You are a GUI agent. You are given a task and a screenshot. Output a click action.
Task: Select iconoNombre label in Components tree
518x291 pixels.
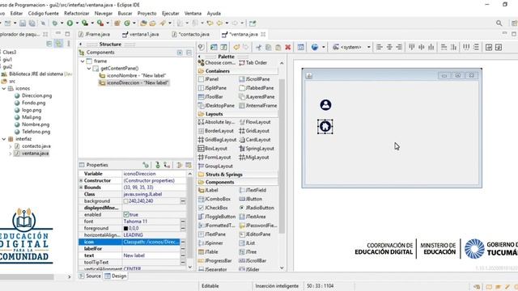133,75
